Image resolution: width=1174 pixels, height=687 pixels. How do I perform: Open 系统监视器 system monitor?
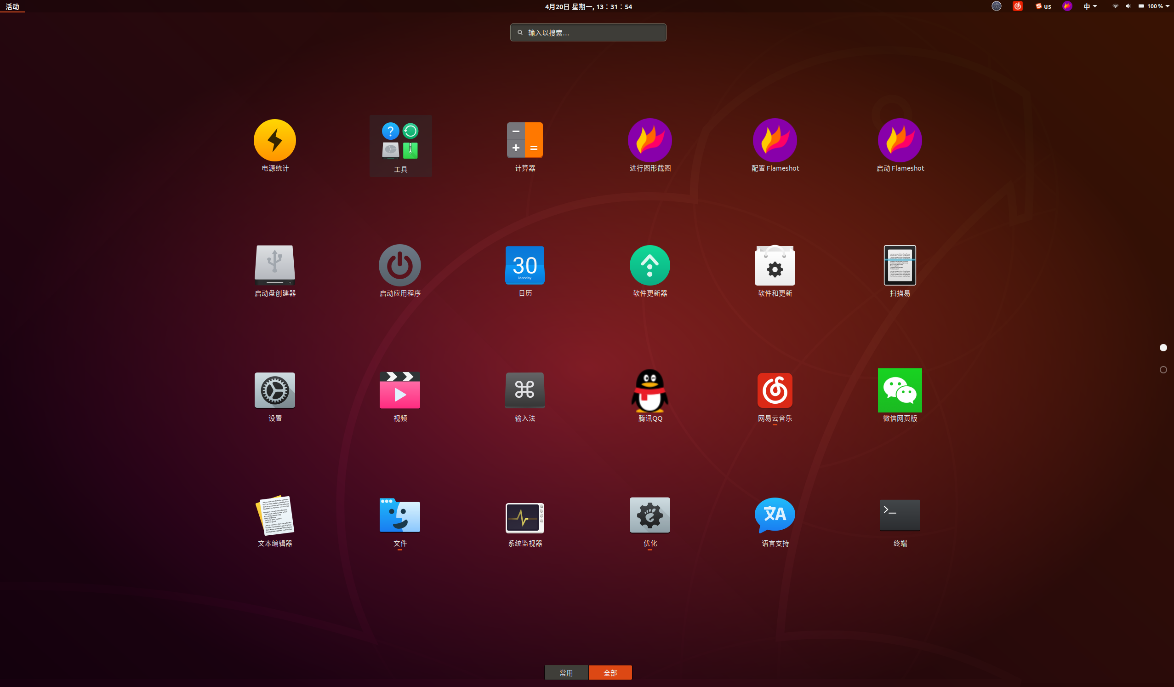[524, 517]
